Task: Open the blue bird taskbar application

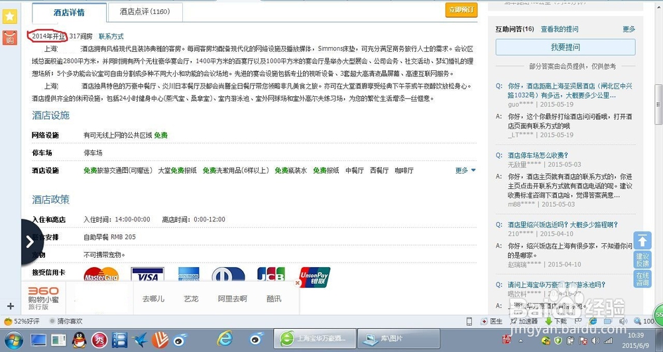Action: tap(139, 340)
